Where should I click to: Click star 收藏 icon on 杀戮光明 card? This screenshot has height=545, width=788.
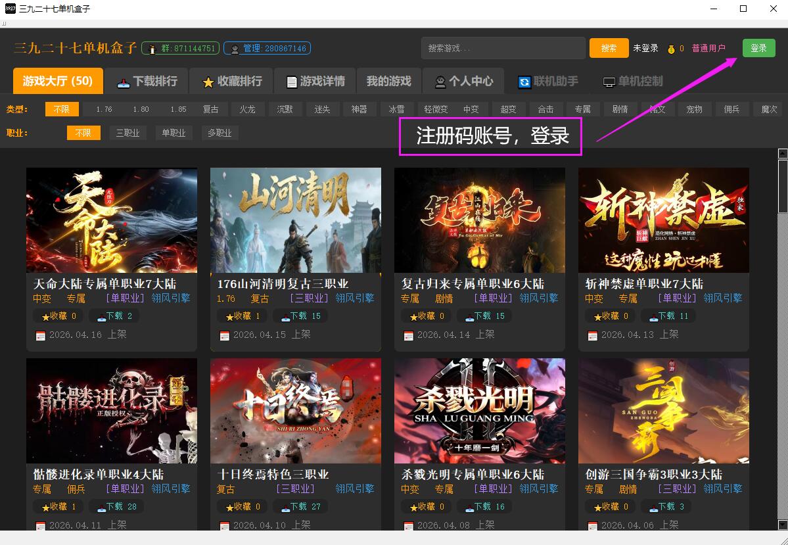pyautogui.click(x=414, y=507)
